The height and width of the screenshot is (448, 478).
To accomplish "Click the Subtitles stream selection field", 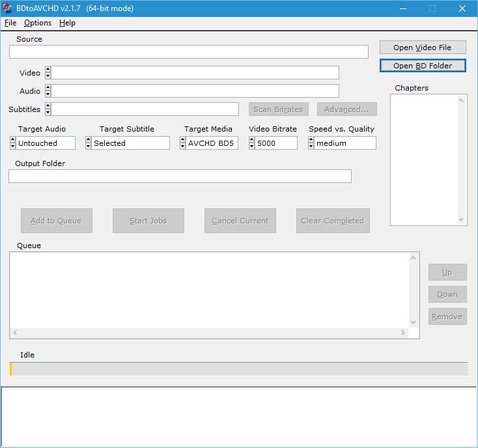I will point(145,109).
